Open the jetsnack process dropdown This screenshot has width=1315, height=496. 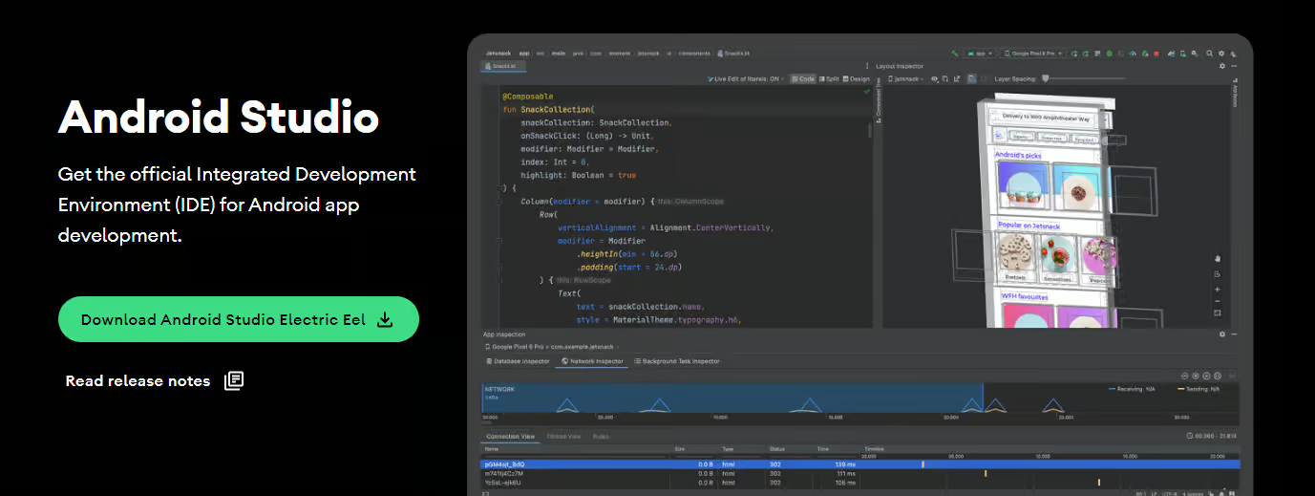[x=905, y=79]
